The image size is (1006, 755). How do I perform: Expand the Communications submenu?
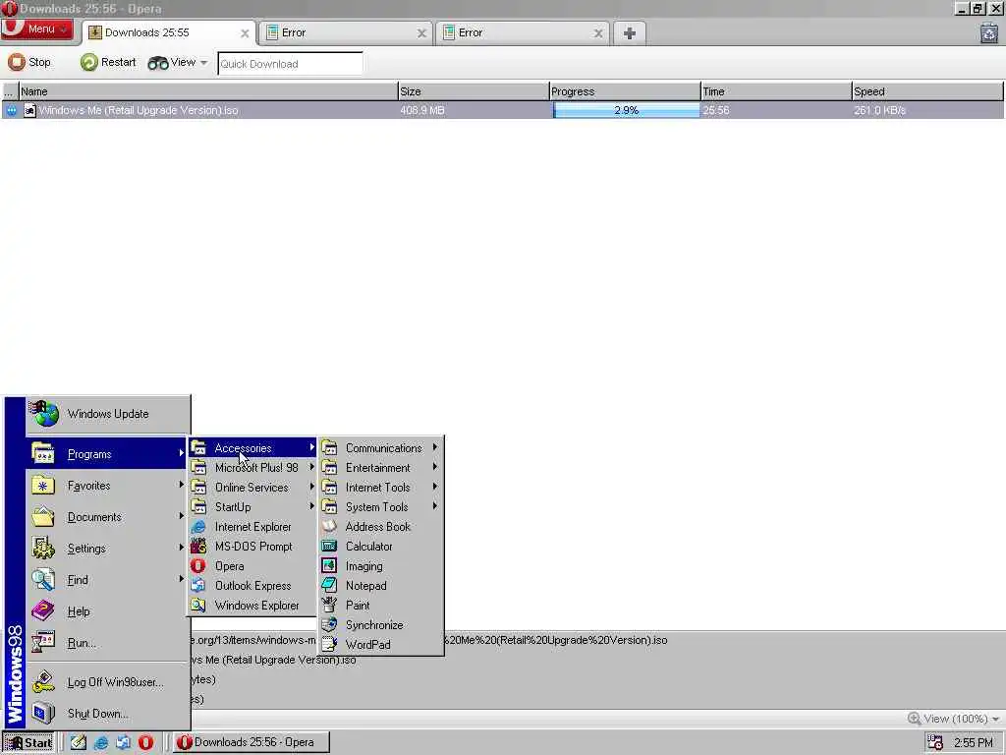[381, 448]
